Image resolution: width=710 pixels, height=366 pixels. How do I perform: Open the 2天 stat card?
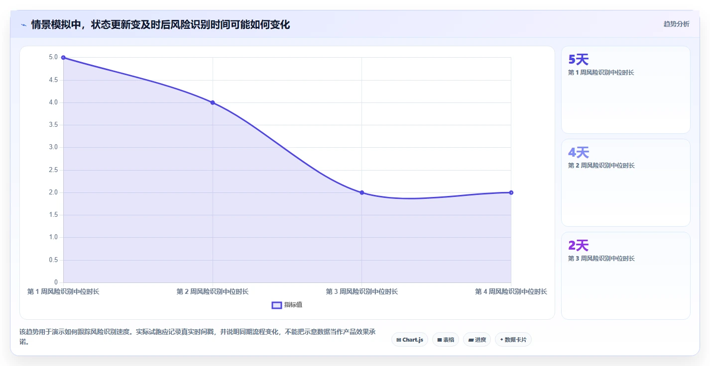click(626, 276)
